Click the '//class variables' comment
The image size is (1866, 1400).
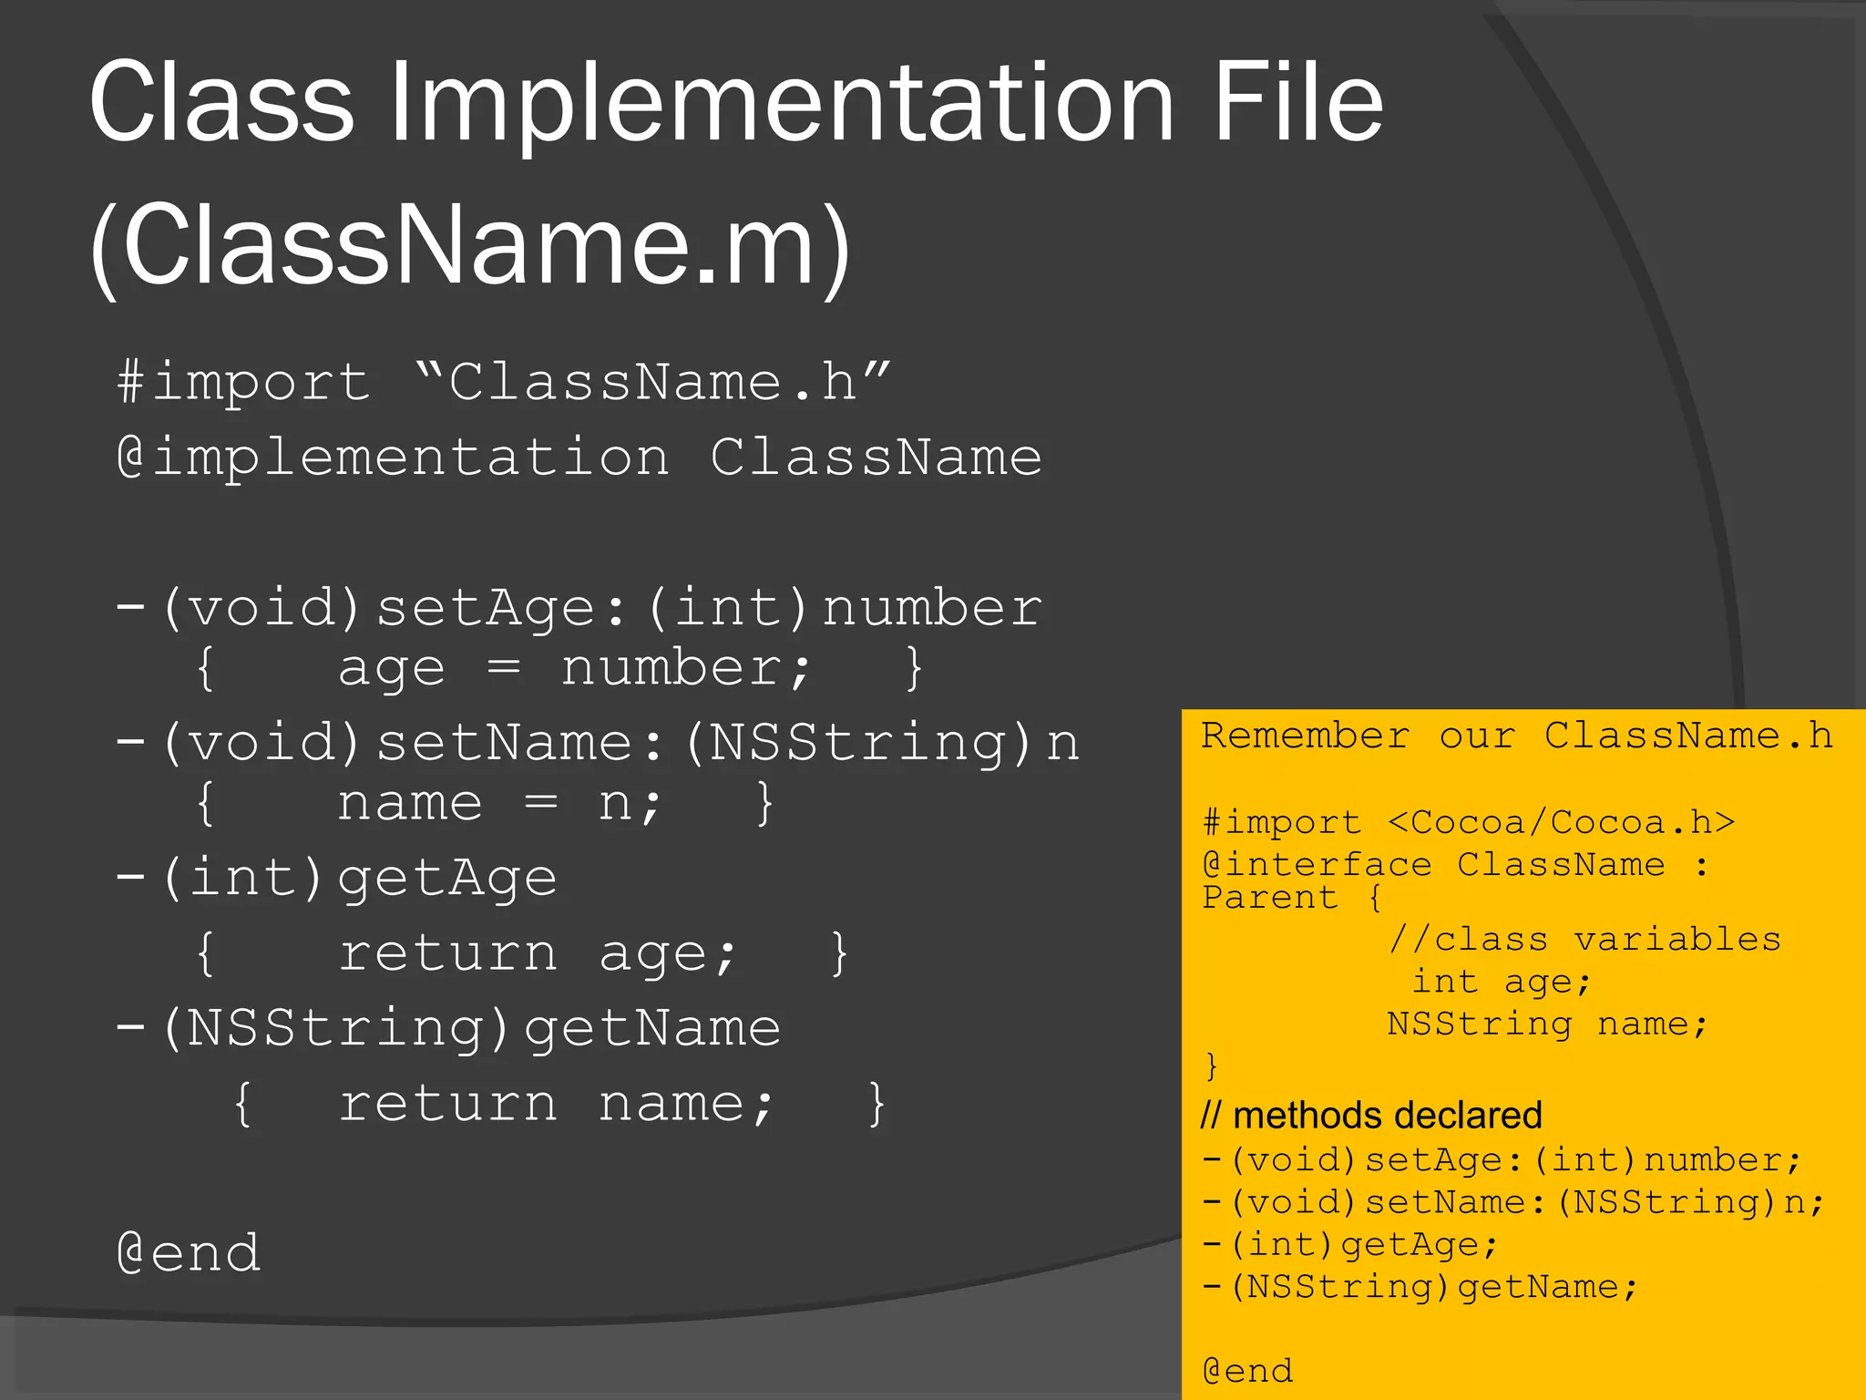1584,939
